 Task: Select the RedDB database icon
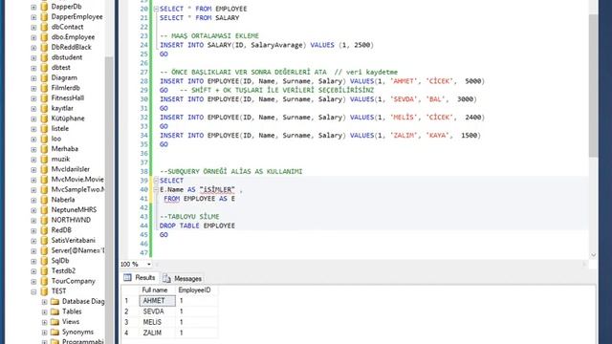click(44, 230)
